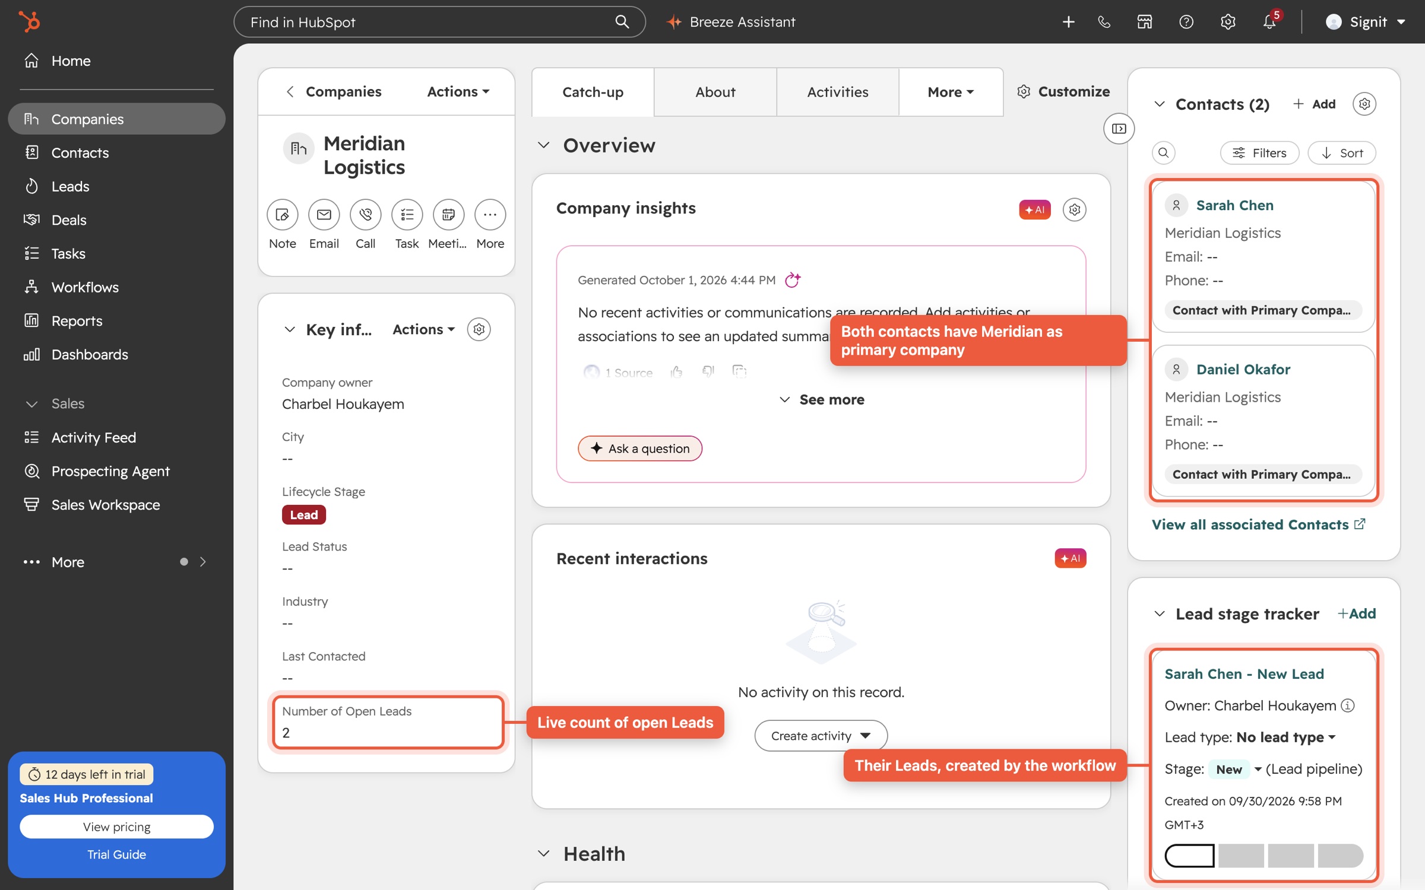Click View pricing button
1425x890 pixels.
coord(116,827)
